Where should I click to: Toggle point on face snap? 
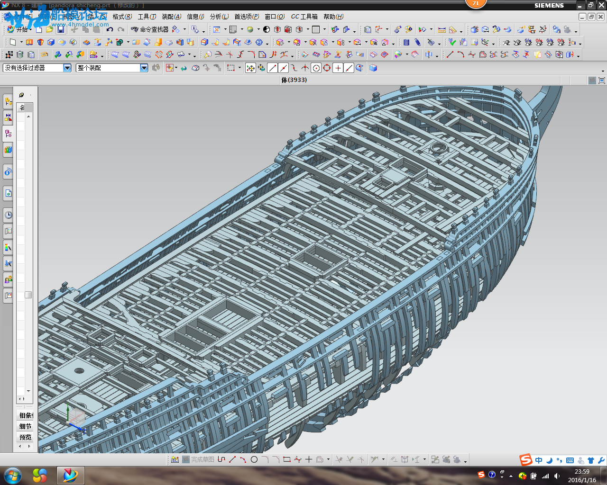tap(359, 68)
